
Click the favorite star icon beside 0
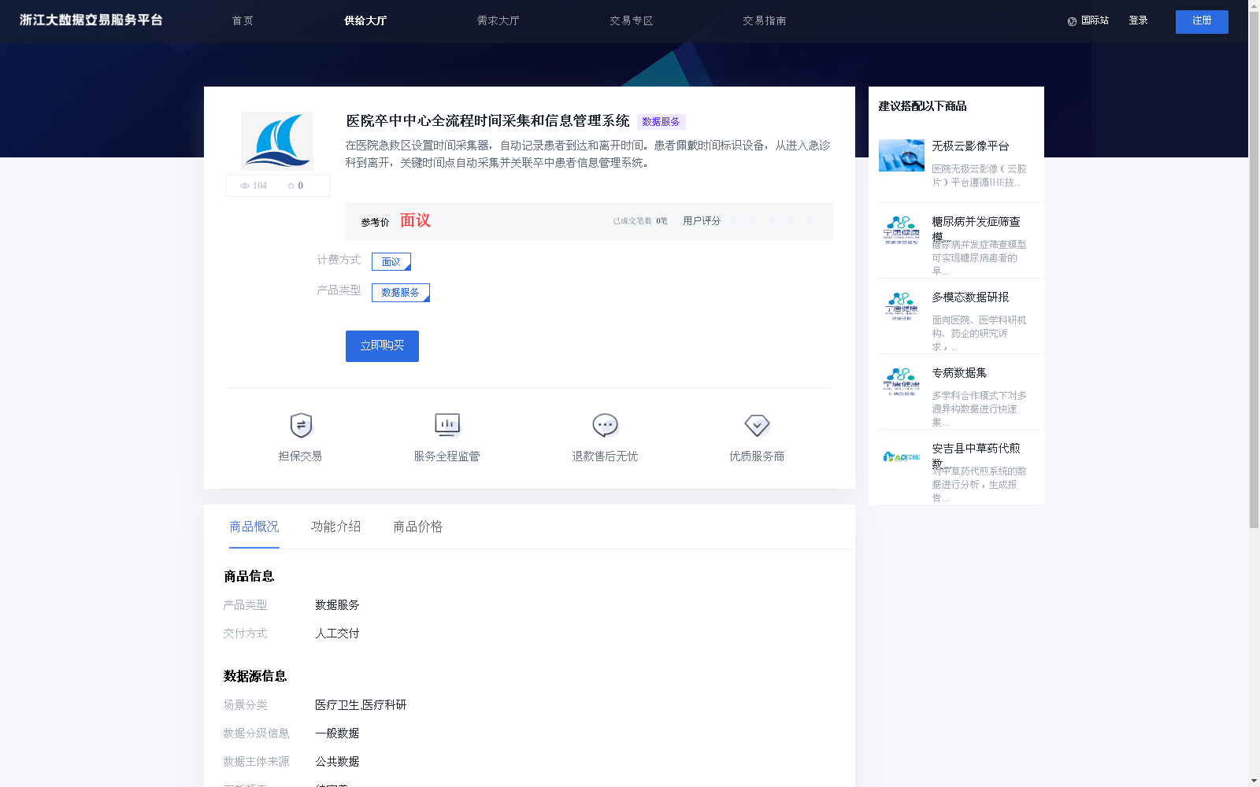click(291, 186)
